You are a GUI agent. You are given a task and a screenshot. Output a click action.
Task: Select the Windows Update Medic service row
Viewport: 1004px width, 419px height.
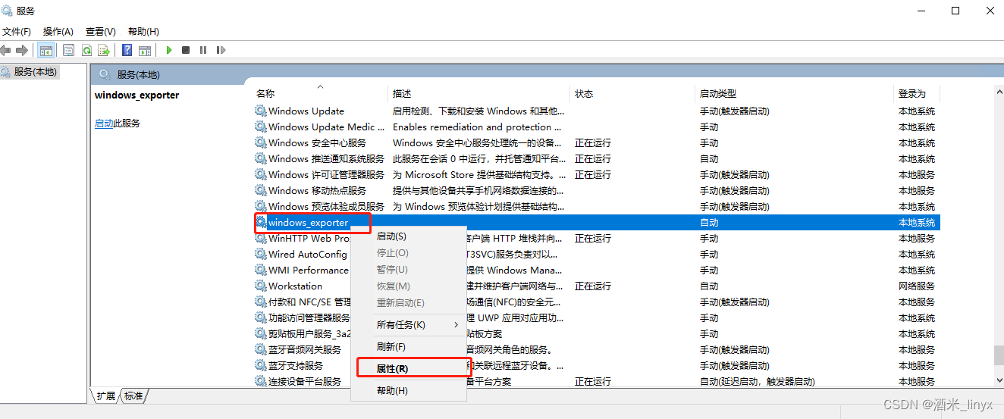tap(597, 127)
